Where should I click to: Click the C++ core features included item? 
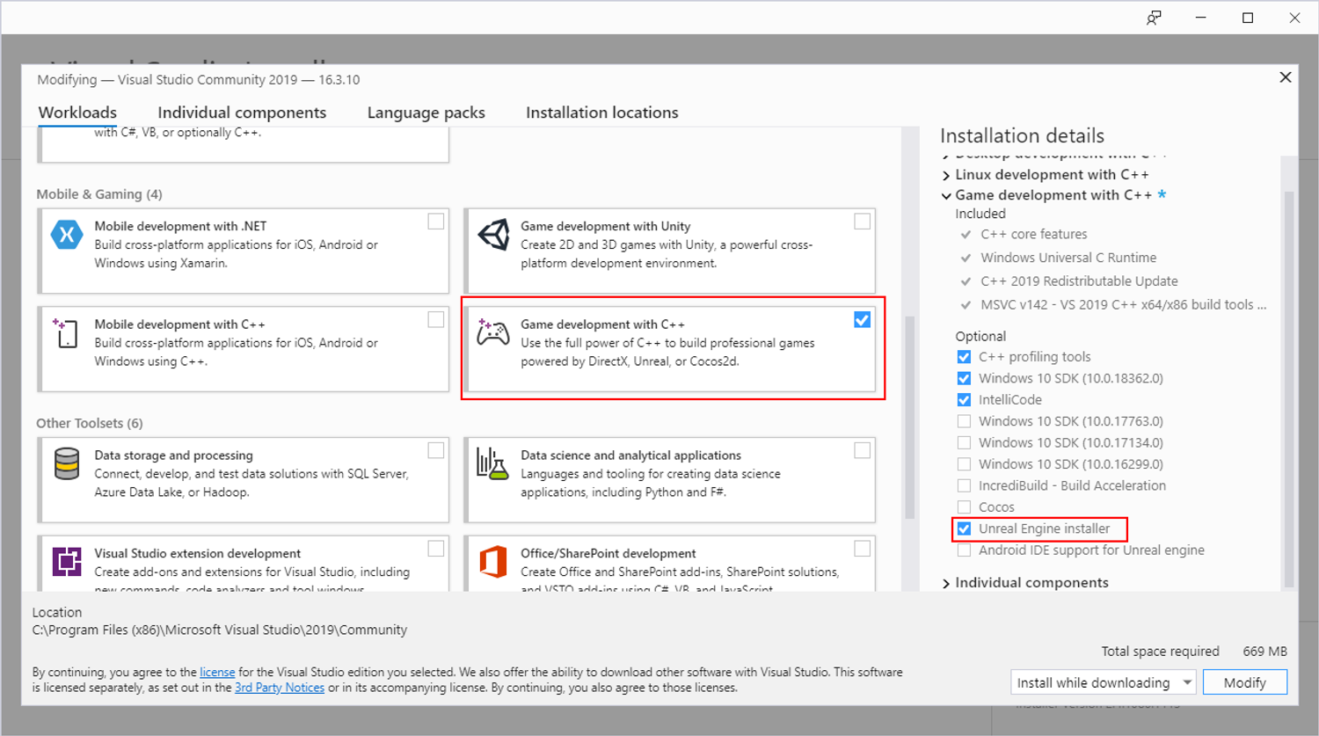coord(1034,234)
